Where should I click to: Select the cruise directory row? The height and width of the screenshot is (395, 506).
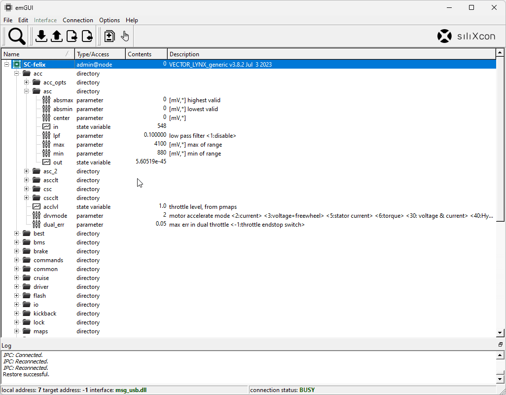tap(249, 278)
